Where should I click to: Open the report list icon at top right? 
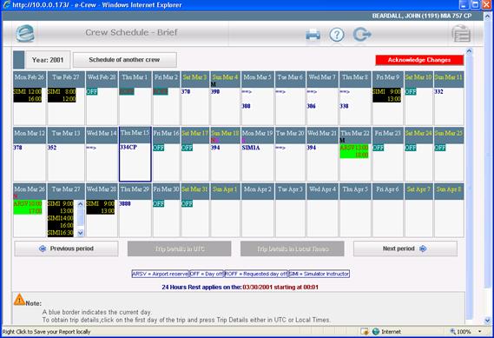461,33
